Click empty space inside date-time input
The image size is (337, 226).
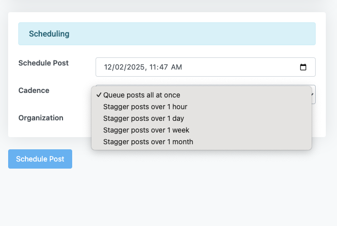click(x=236, y=67)
